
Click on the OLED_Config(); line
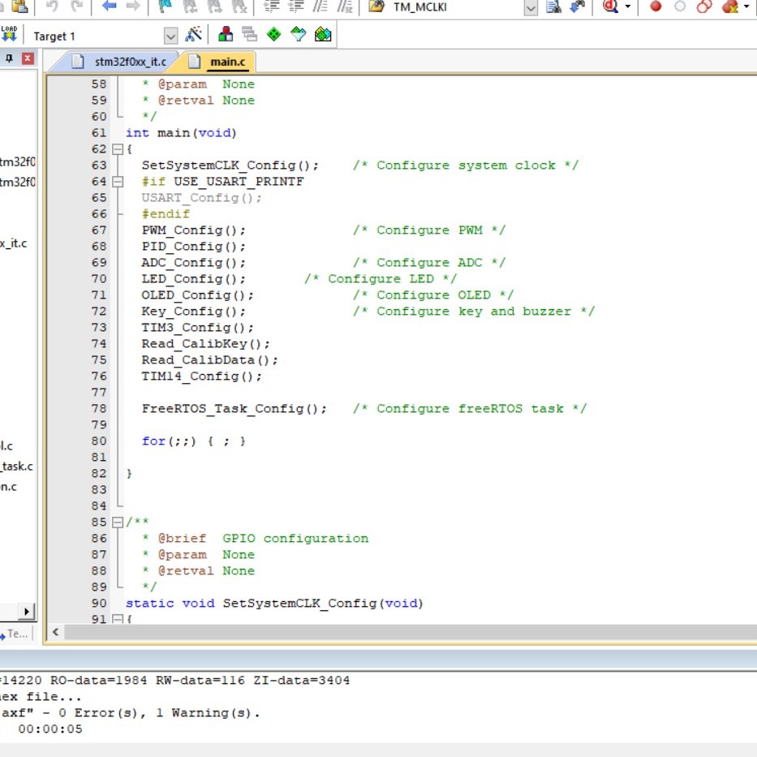coord(197,295)
